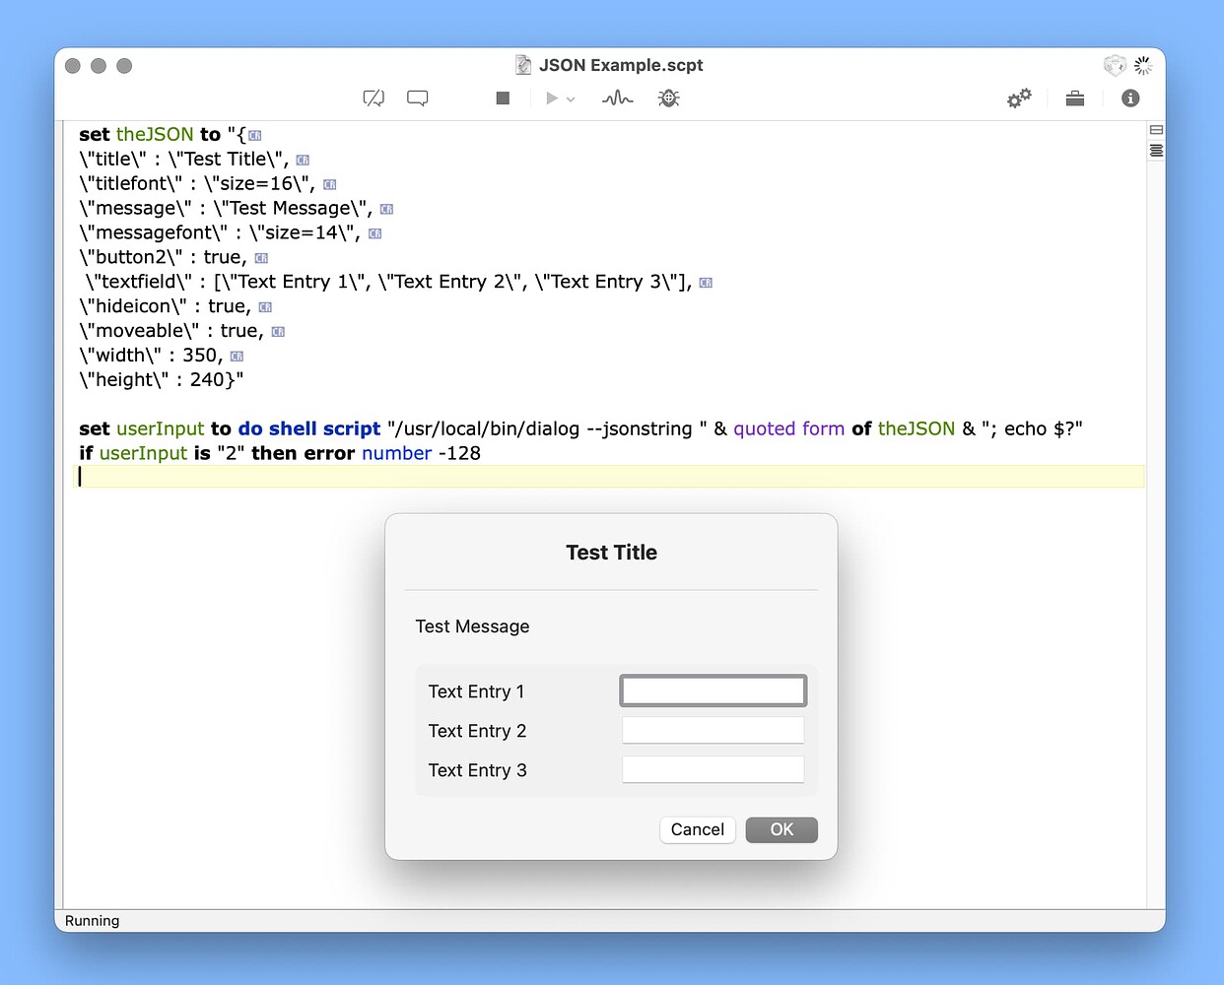Open the Run options dropdown chevron
This screenshot has height=985, width=1224.
coord(569,98)
